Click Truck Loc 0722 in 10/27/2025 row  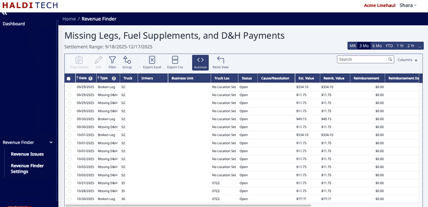click(216, 183)
